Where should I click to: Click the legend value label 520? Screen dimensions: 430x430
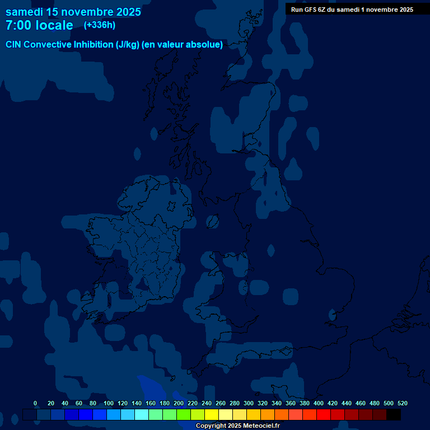point(402,403)
